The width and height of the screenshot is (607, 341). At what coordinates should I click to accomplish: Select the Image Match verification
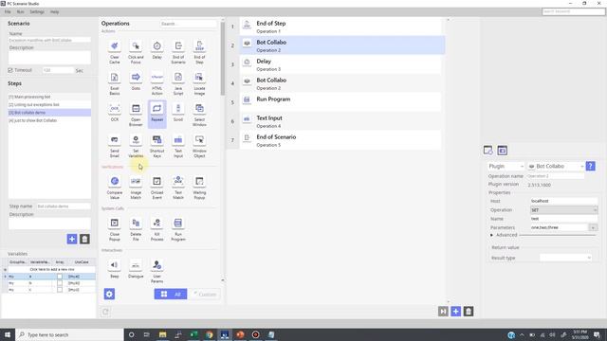[136, 188]
